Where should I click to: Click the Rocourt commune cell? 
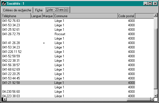pos(60,34)
